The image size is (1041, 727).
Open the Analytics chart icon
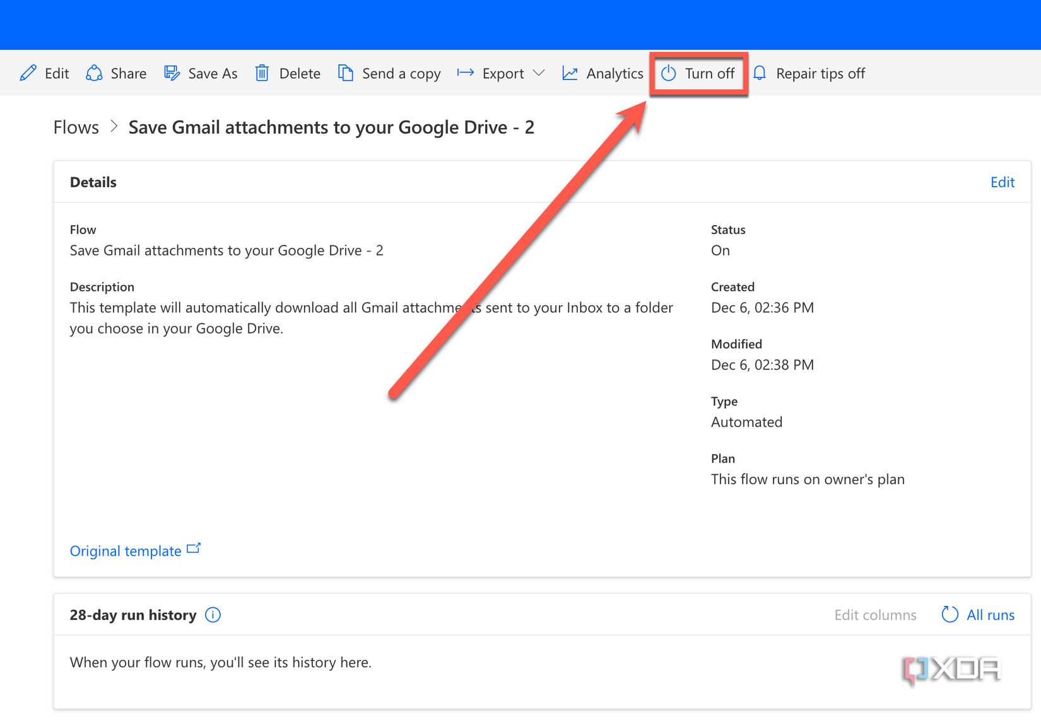point(570,73)
